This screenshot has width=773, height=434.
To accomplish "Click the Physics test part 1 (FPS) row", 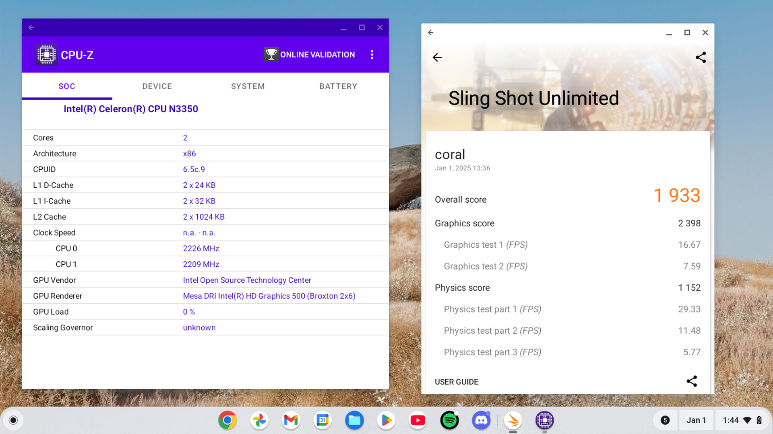I will point(568,309).
